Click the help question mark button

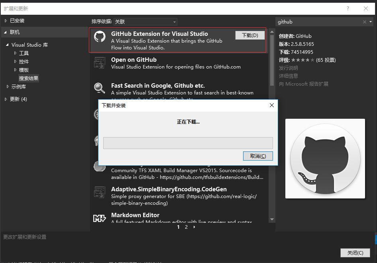pyautogui.click(x=348, y=9)
